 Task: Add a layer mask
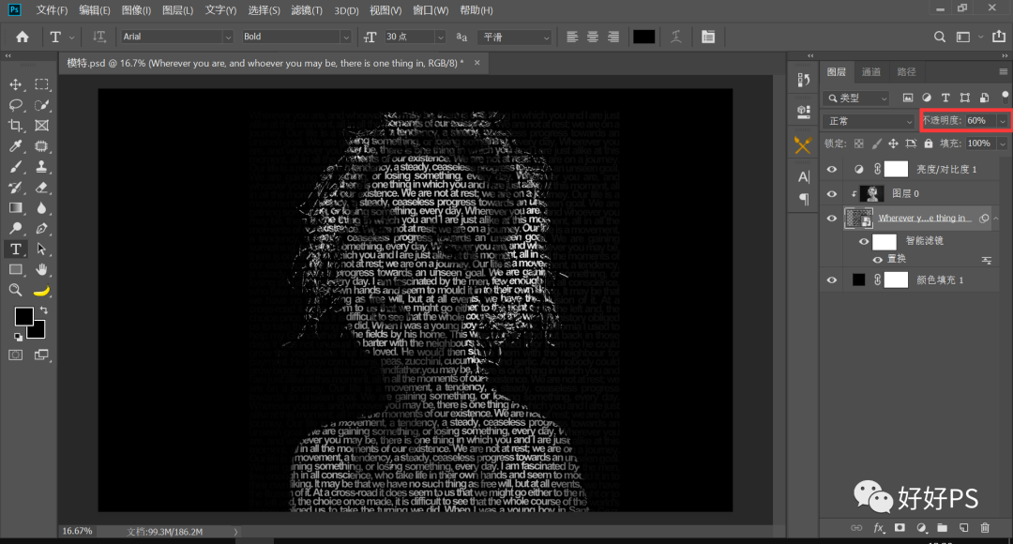[x=900, y=528]
